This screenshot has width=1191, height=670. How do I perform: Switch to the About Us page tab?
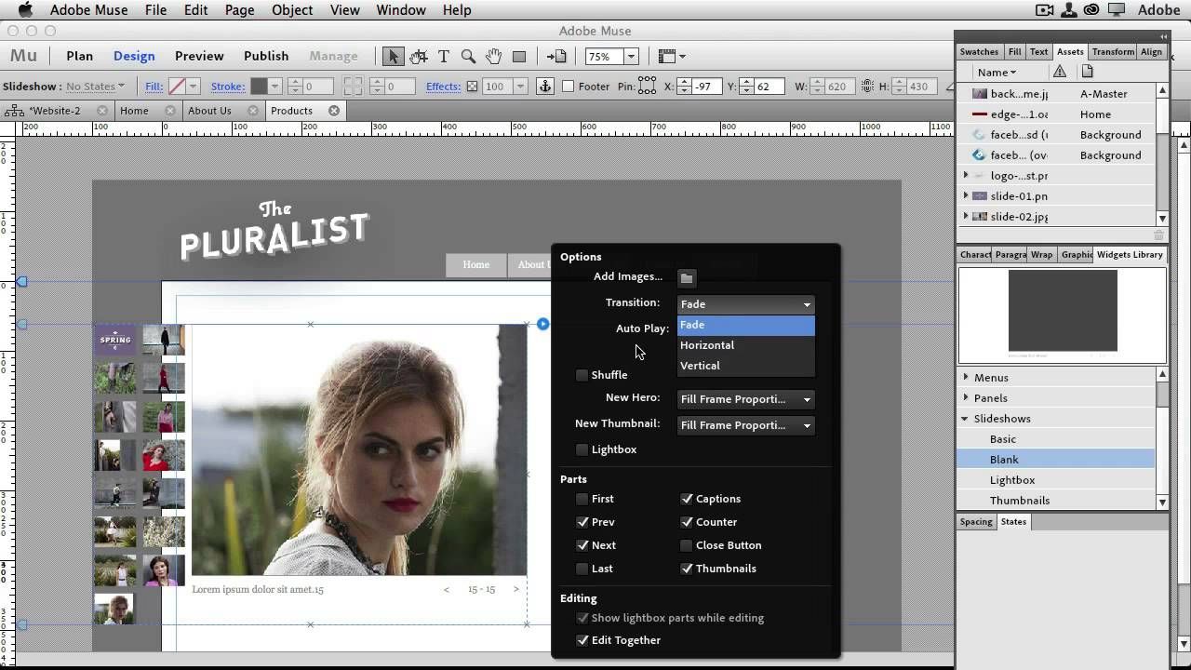pyautogui.click(x=209, y=111)
